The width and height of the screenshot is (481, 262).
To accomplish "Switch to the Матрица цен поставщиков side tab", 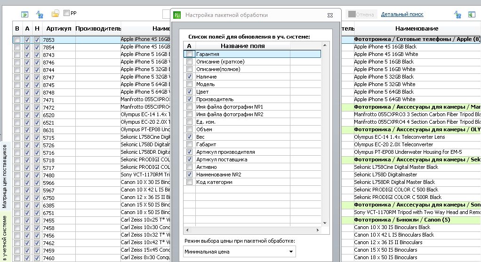I will 5,176.
